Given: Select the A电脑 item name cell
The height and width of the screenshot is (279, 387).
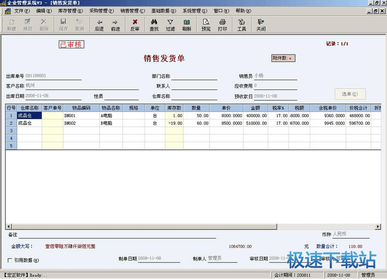Looking at the screenshot, I should [x=111, y=115].
